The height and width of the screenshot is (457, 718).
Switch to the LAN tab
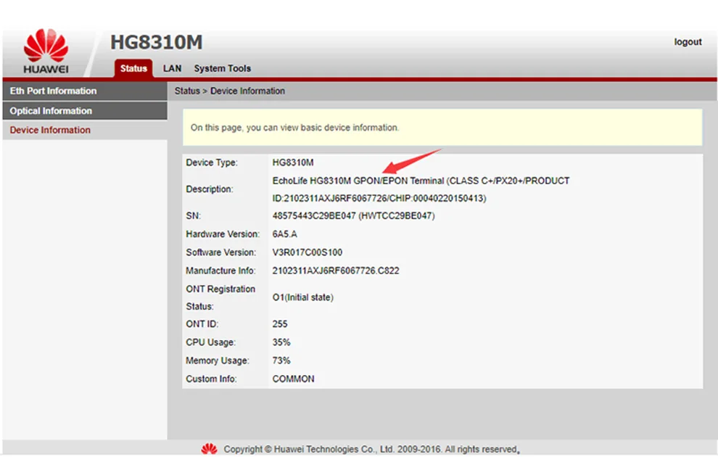tap(172, 68)
